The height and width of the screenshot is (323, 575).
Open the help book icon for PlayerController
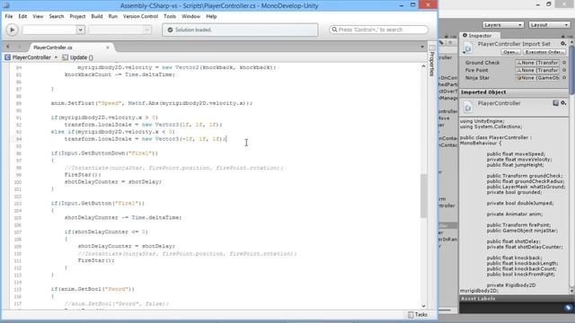556,103
